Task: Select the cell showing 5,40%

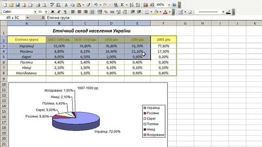Action: pyautogui.click(x=85, y=62)
